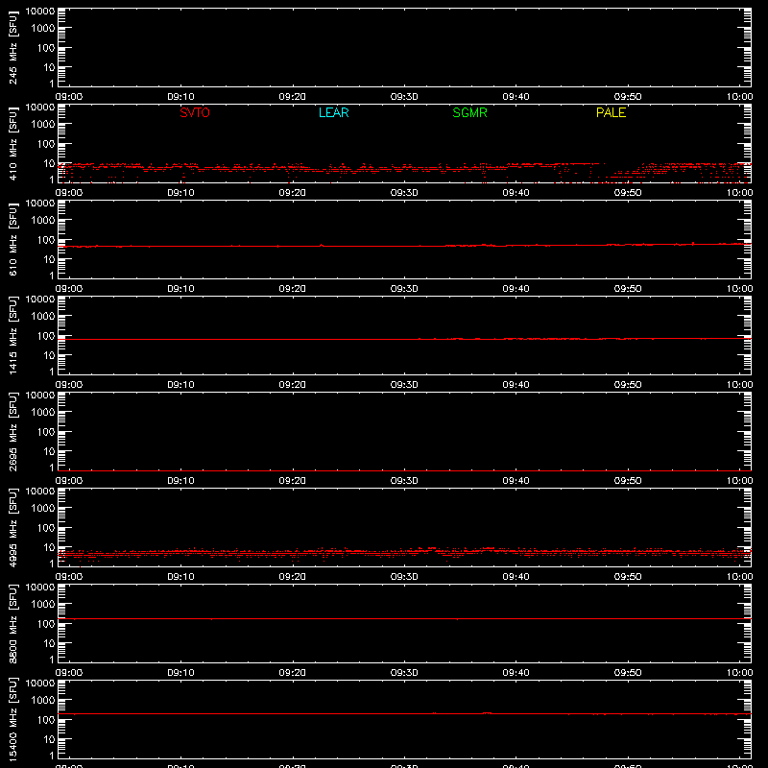The image size is (768, 768).
Task: Select the 1415 MHz [SFU] axis title
Action: (x=12, y=335)
